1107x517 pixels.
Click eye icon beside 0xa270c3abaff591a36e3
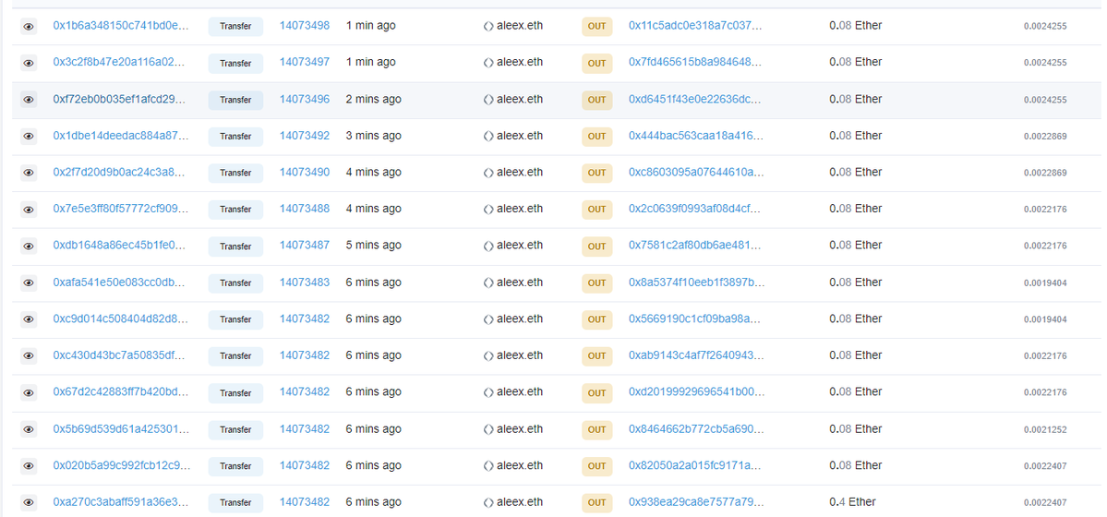pos(29,503)
